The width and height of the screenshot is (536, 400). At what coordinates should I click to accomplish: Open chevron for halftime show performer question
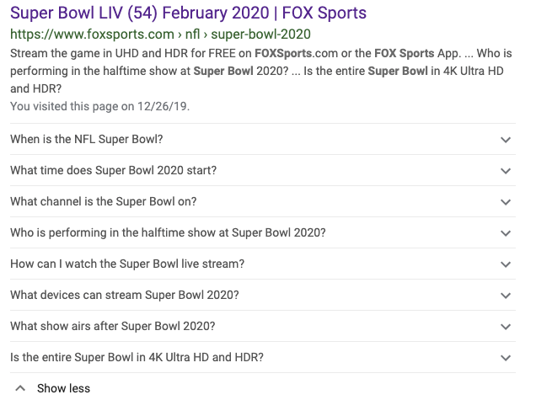506,233
